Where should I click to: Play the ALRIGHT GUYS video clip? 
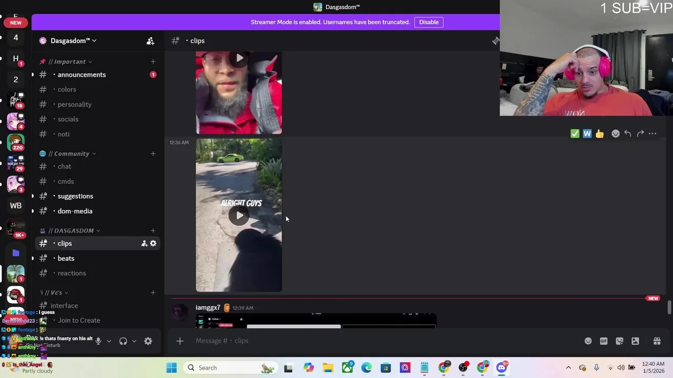(x=239, y=215)
